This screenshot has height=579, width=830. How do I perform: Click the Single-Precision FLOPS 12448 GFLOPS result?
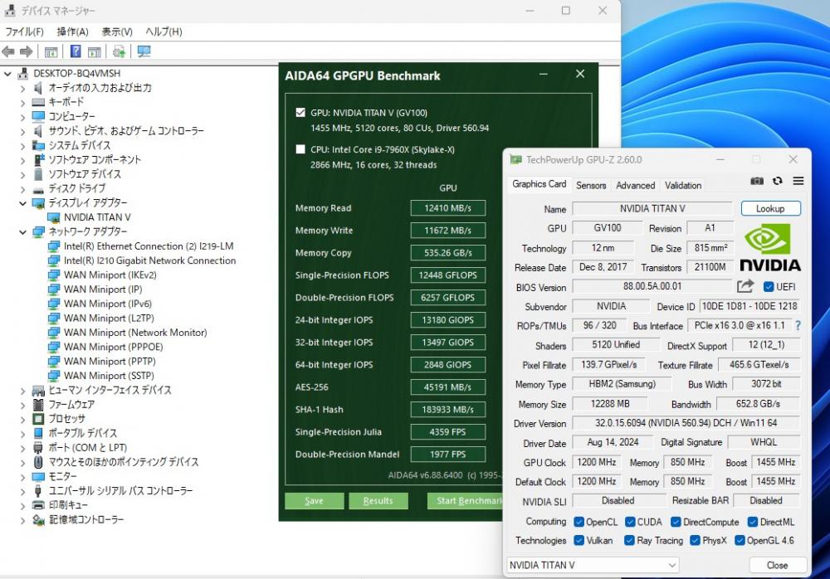pos(448,275)
